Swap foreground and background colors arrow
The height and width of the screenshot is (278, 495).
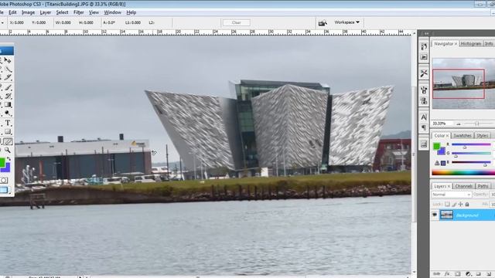coord(9,159)
